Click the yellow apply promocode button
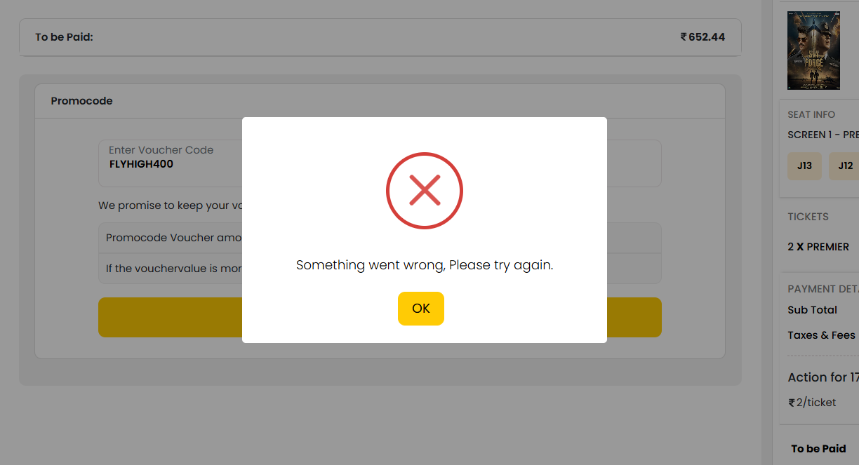 (x=380, y=317)
